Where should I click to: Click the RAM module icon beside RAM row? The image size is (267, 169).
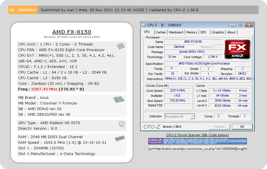pyautogui.click(x=120, y=139)
